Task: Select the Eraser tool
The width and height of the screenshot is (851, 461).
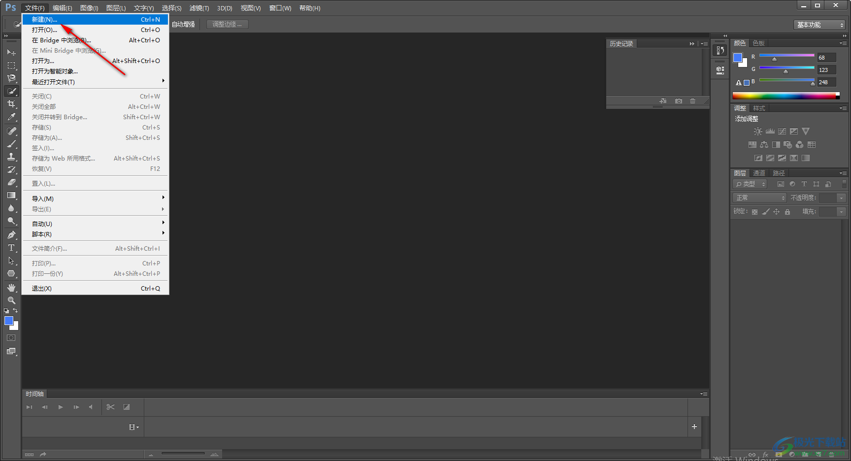Action: click(11, 182)
